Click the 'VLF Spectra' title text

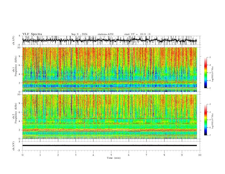[32, 34]
